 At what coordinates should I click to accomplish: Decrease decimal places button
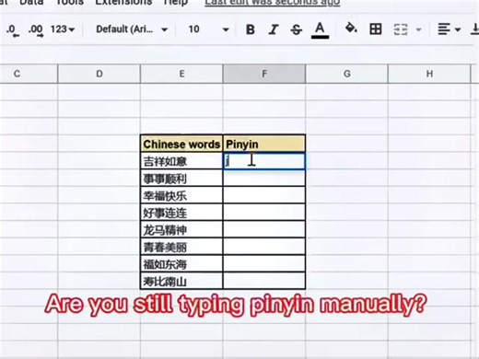point(12,30)
